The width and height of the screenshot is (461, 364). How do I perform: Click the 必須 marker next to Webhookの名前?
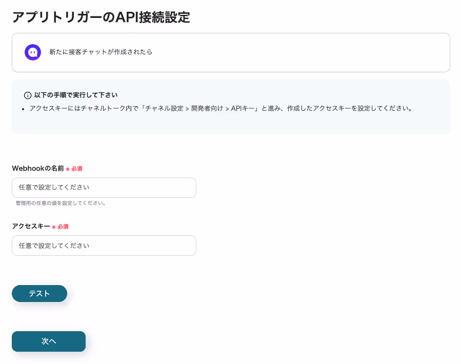(x=74, y=169)
